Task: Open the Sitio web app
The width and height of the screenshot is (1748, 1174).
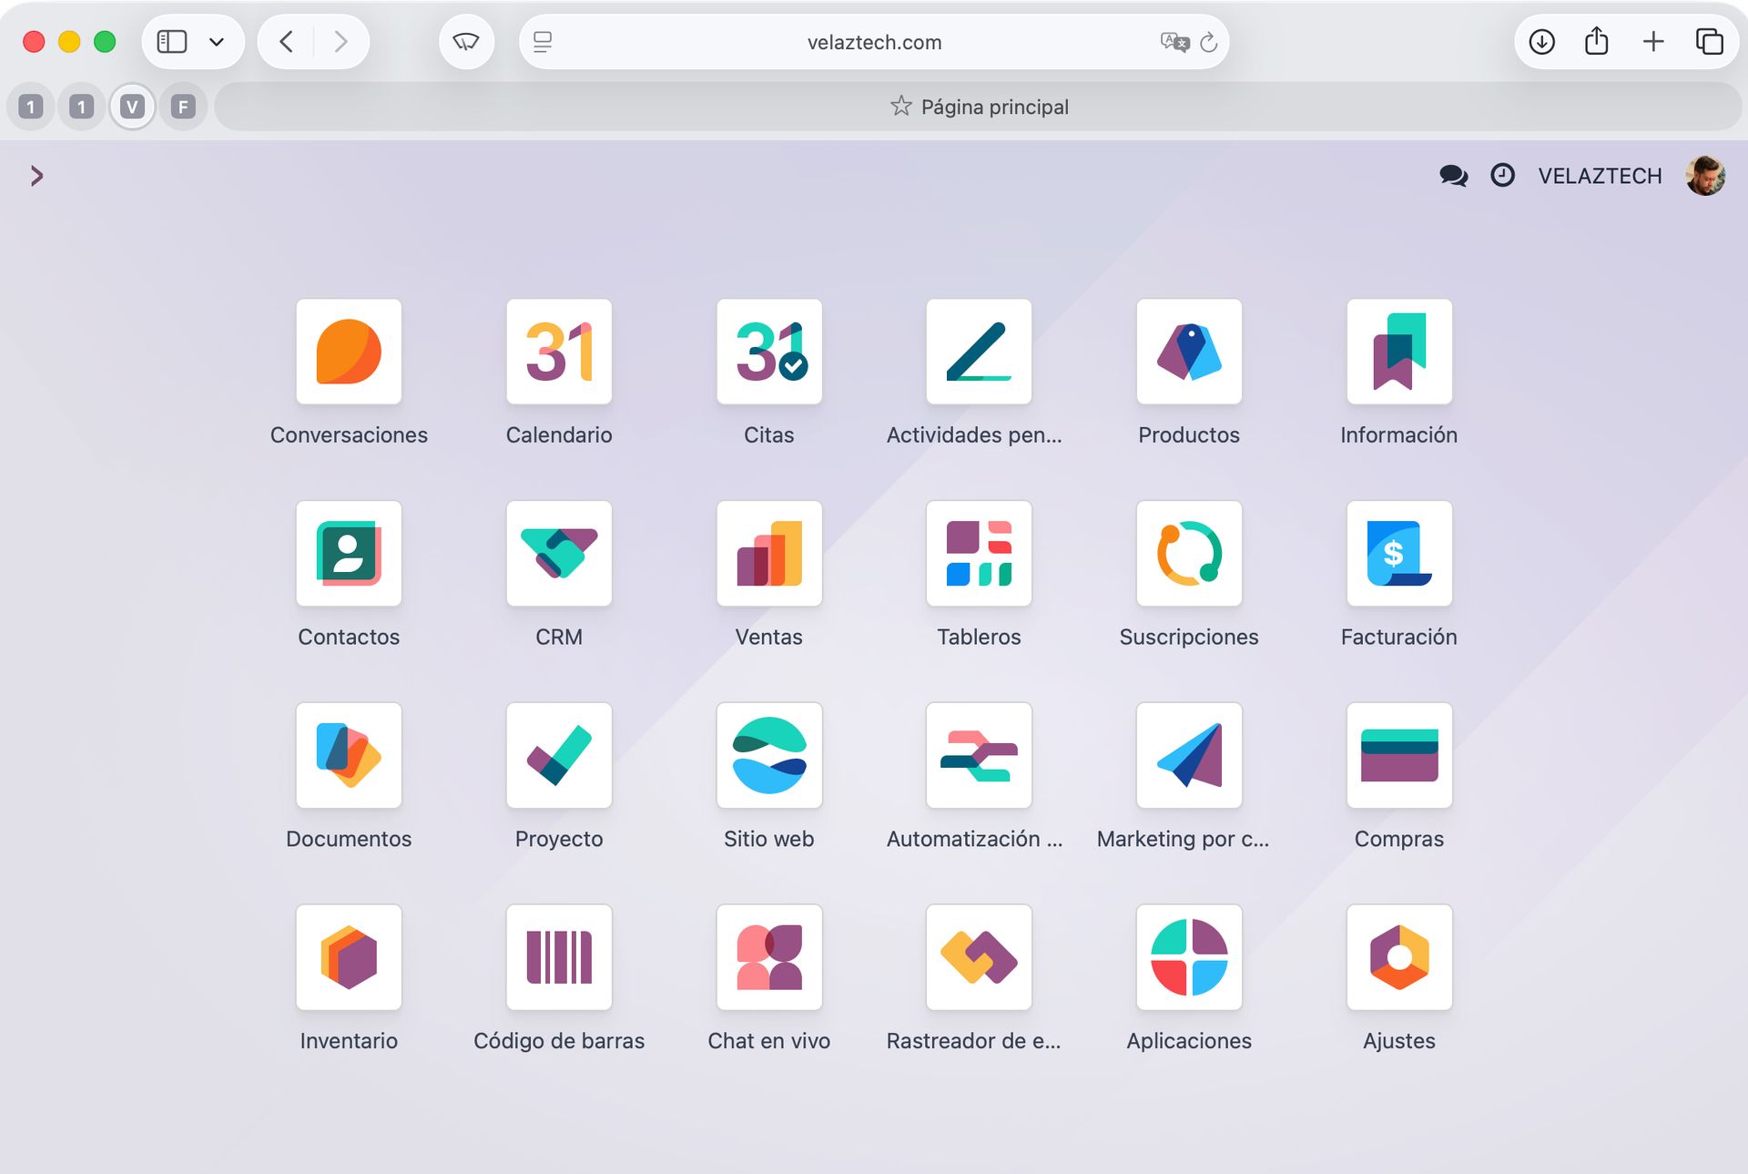Action: click(768, 756)
